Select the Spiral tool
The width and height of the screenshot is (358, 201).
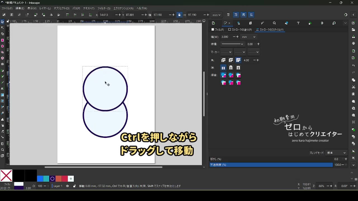3,64
